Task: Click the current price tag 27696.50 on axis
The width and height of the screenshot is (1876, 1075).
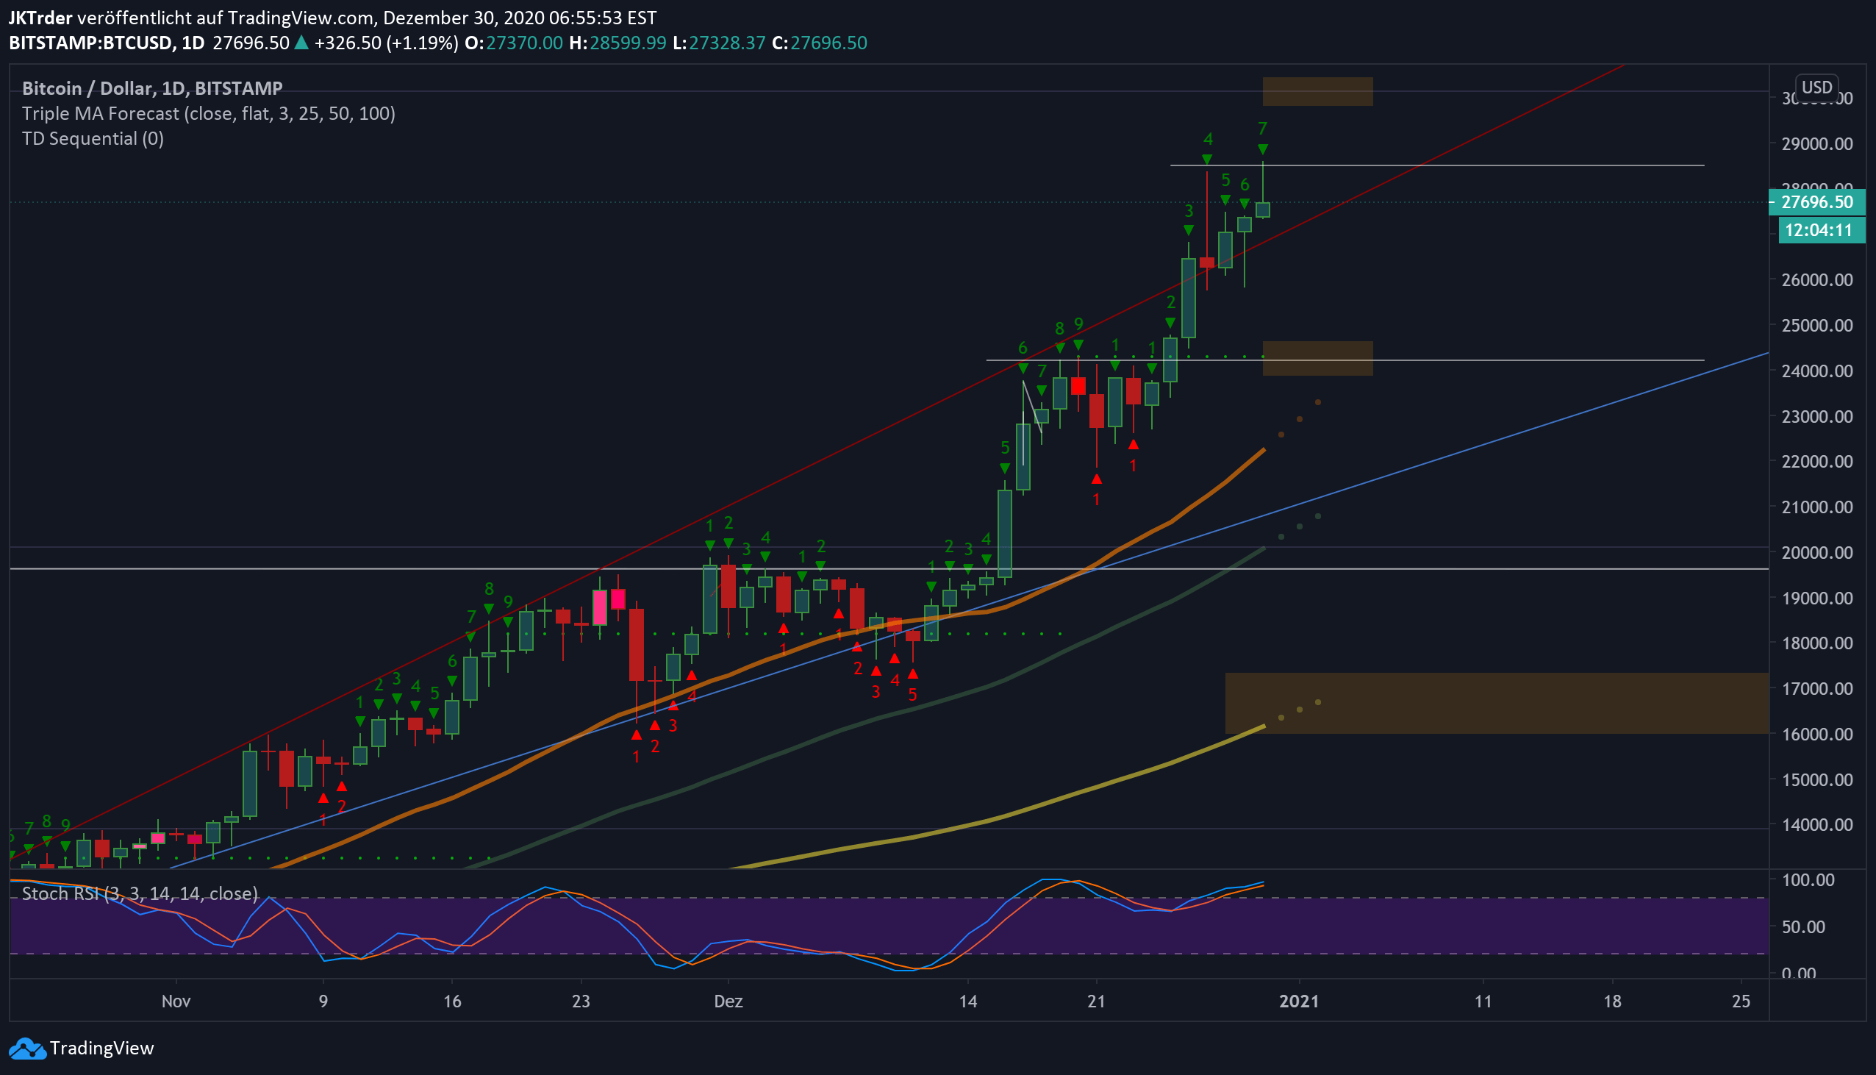Action: tap(1817, 202)
